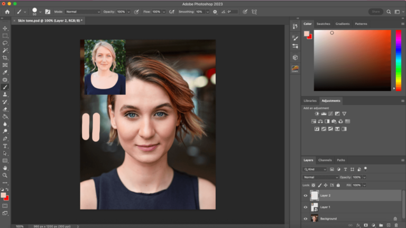The width and height of the screenshot is (406, 228).
Task: Select the Zoom tool
Action: click(5, 176)
